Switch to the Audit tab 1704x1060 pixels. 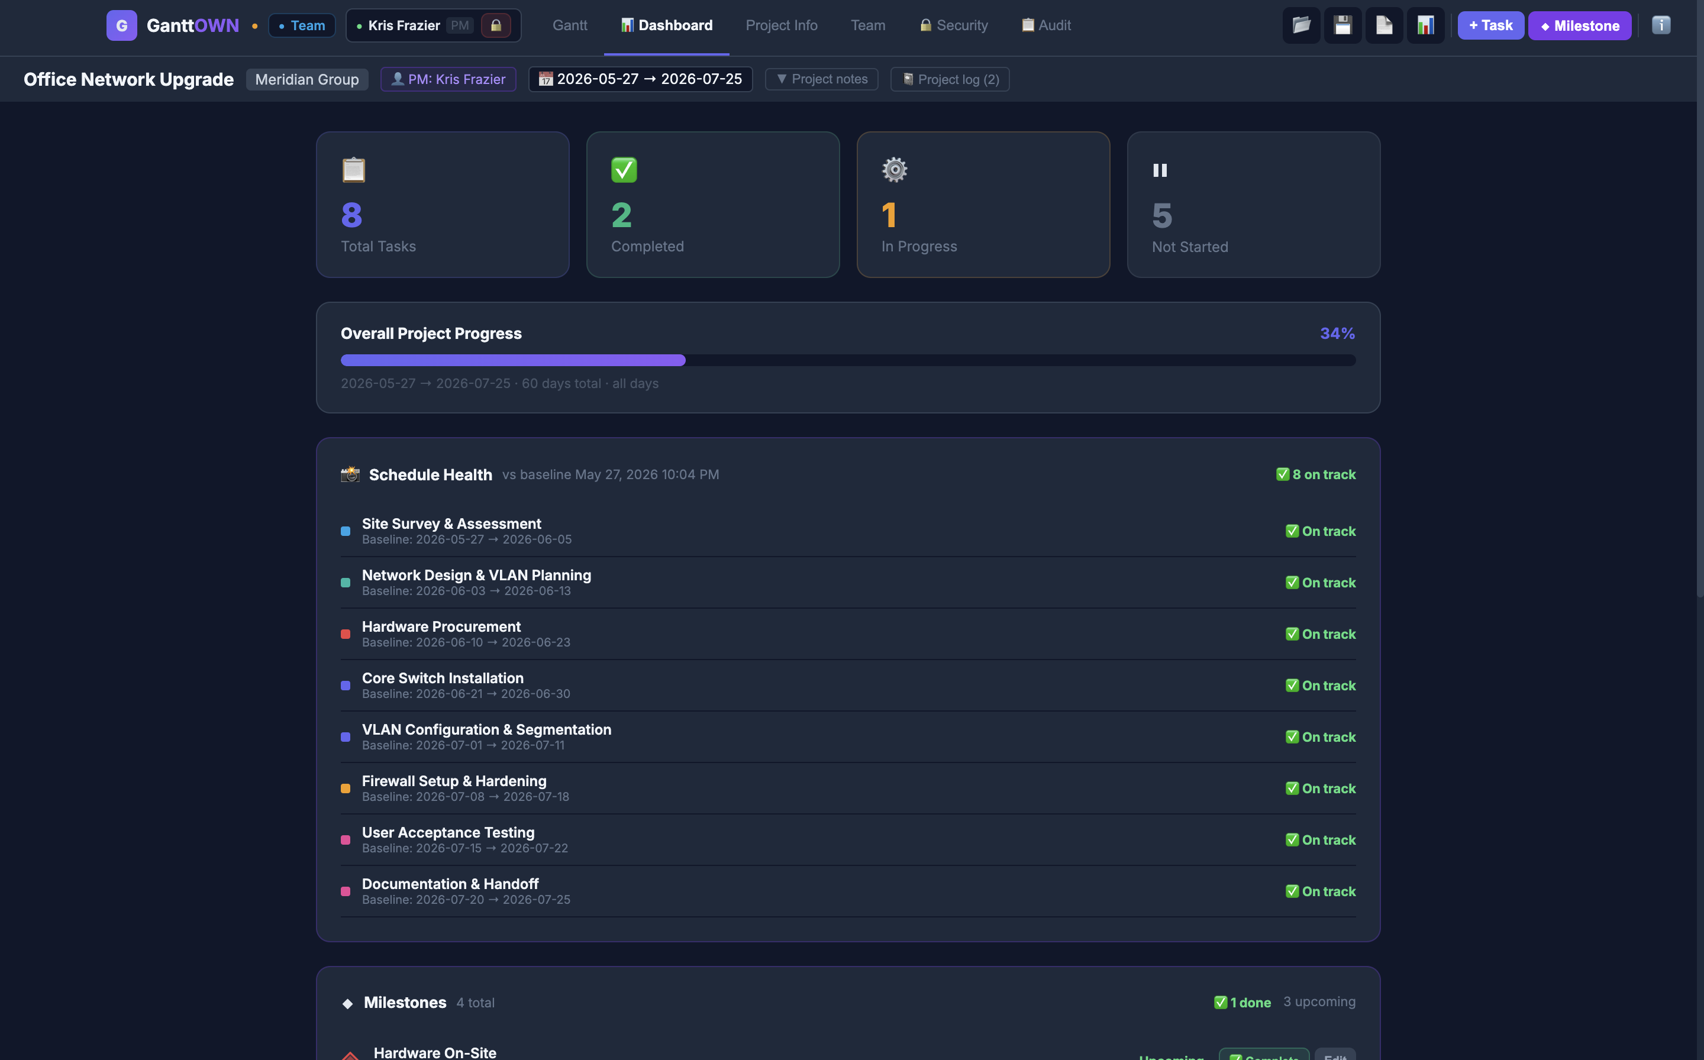1045,25
